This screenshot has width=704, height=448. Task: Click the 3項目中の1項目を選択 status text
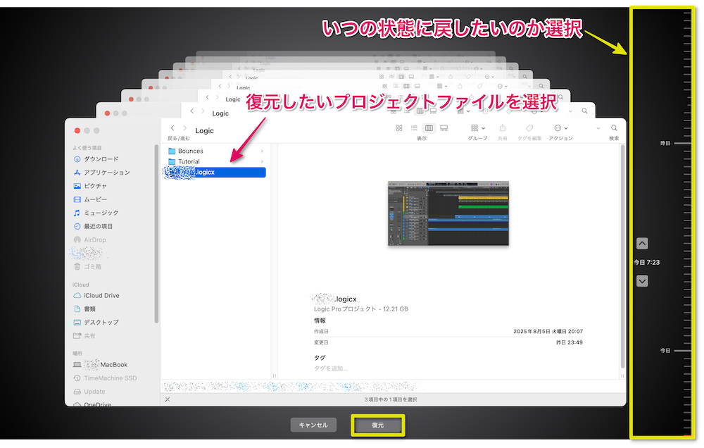(x=391, y=399)
